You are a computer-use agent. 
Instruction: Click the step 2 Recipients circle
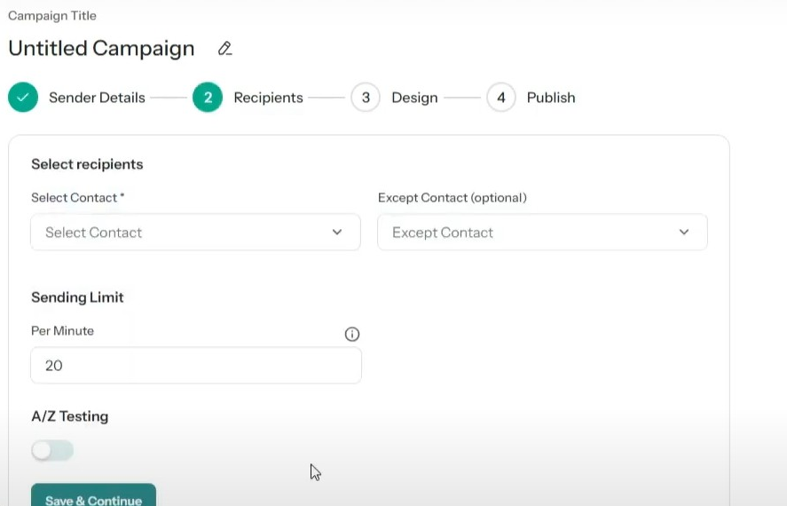[x=208, y=98]
